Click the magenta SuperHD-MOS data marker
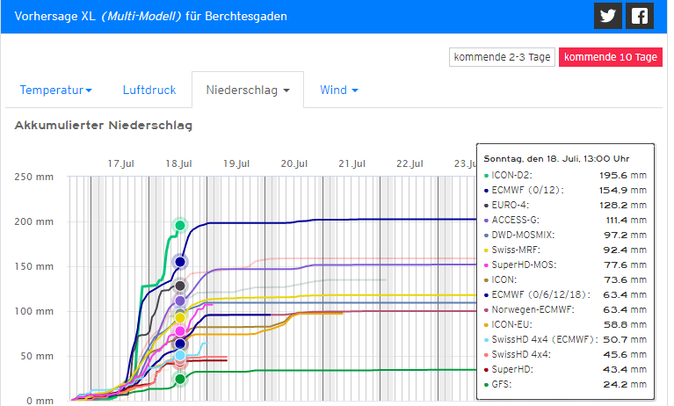 (180, 331)
